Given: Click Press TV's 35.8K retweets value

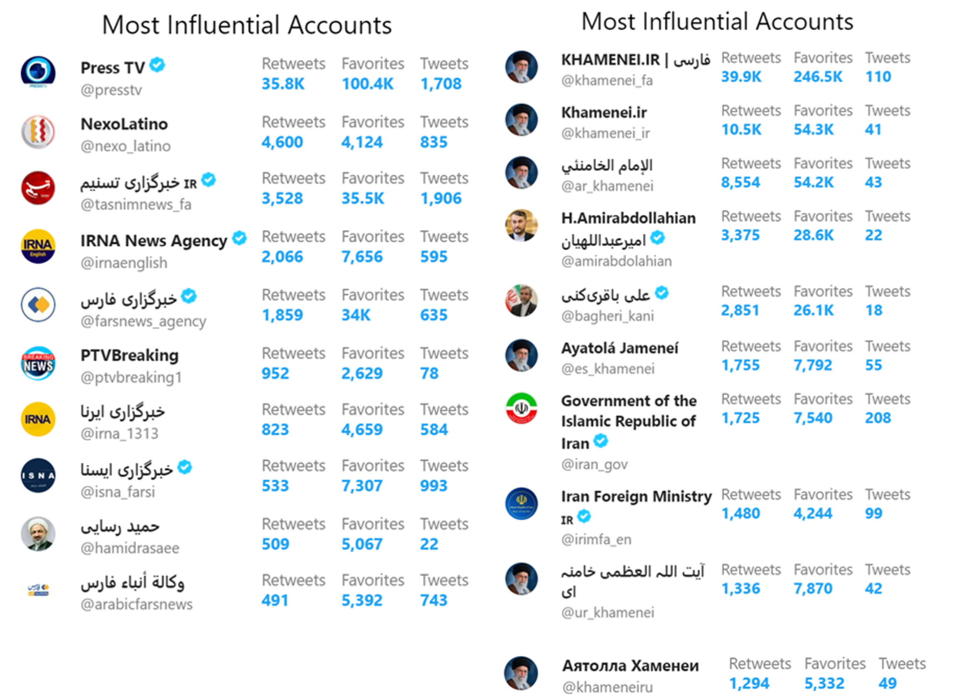Looking at the screenshot, I should [x=283, y=84].
